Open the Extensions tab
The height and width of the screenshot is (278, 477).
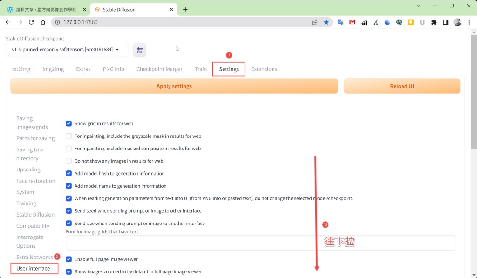coord(264,69)
